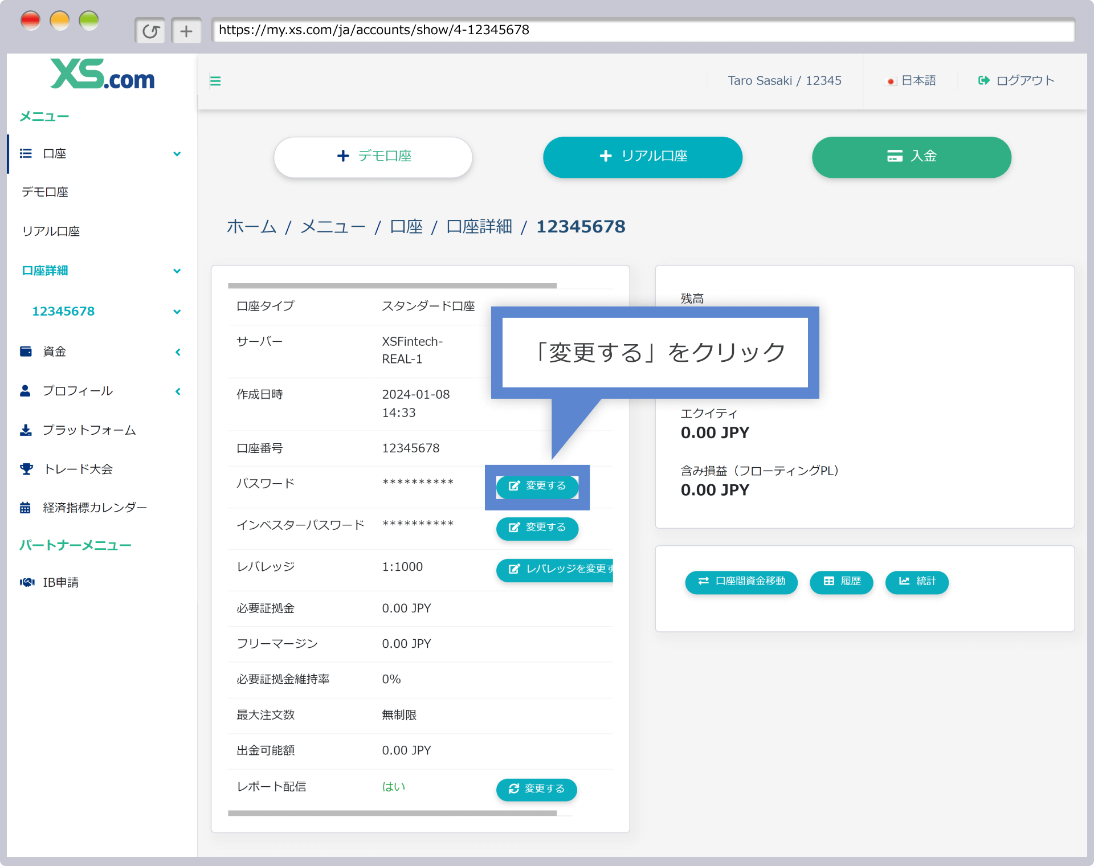
Task: Open トレード大会 menu item
Action: point(78,469)
